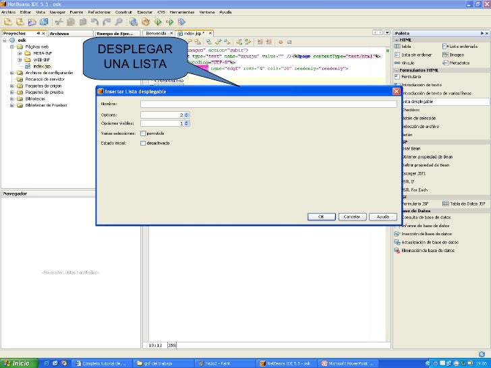Image resolution: width=491 pixels, height=368 pixels.
Task: Enable Varias selecciones permitido checkbox
Action: tap(143, 133)
